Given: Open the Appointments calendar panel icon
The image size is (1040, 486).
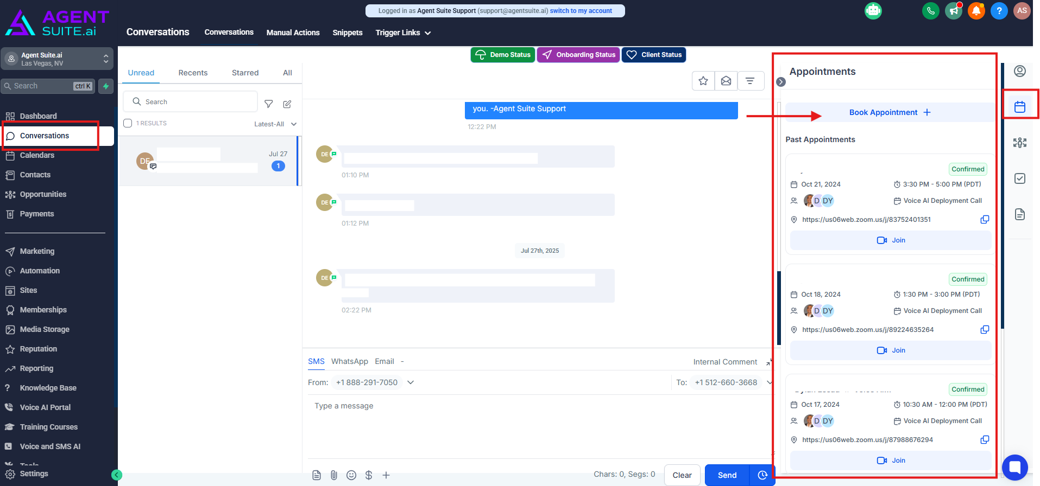Looking at the screenshot, I should tap(1020, 107).
